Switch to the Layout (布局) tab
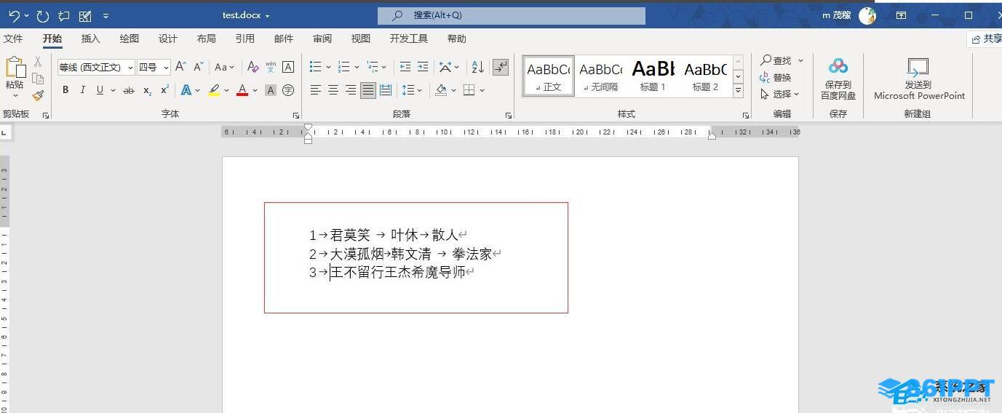Screen dimensions: 1002x413 tap(207, 39)
